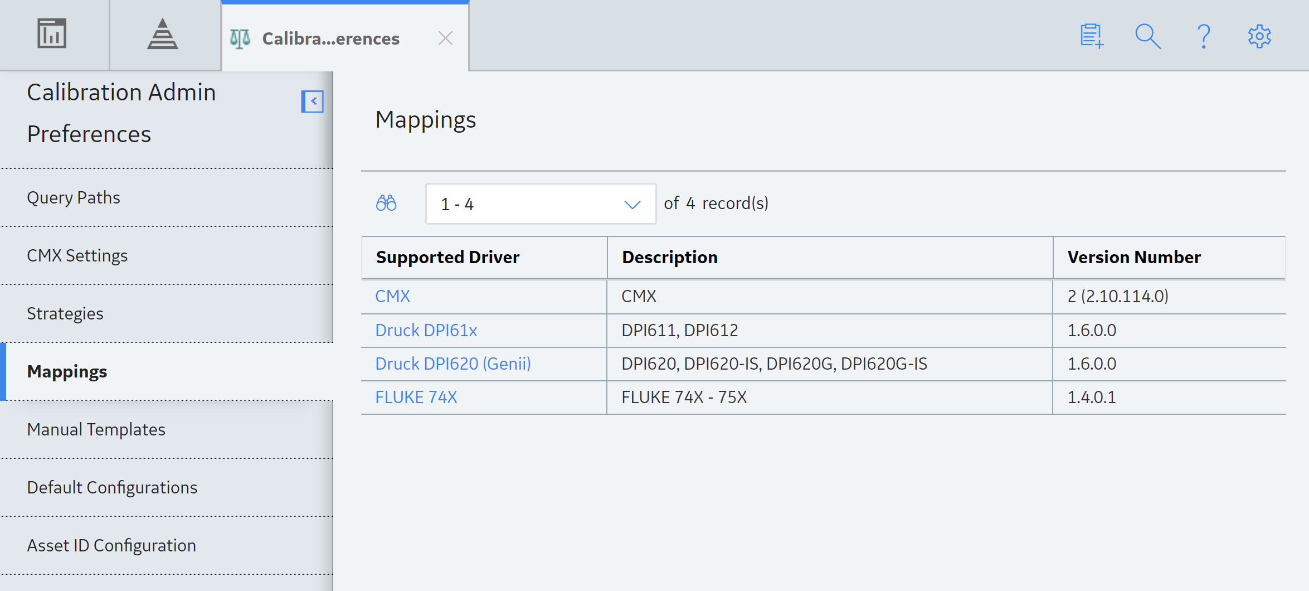Viewport: 1309px width, 591px height.
Task: Click the Calibration Admin Preferences title
Action: (121, 113)
